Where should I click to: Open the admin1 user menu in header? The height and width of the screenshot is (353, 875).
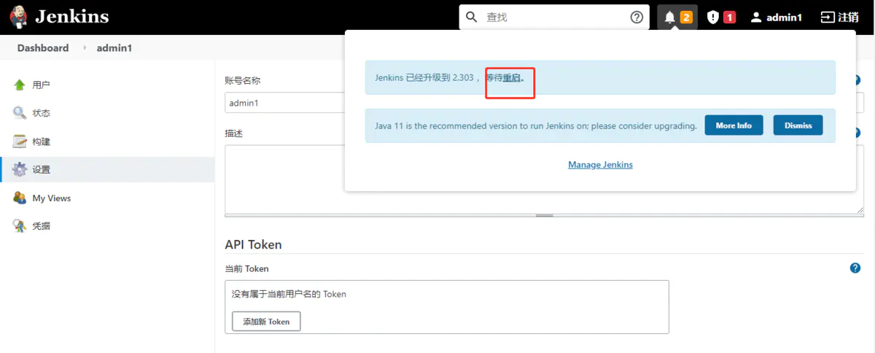(x=776, y=18)
